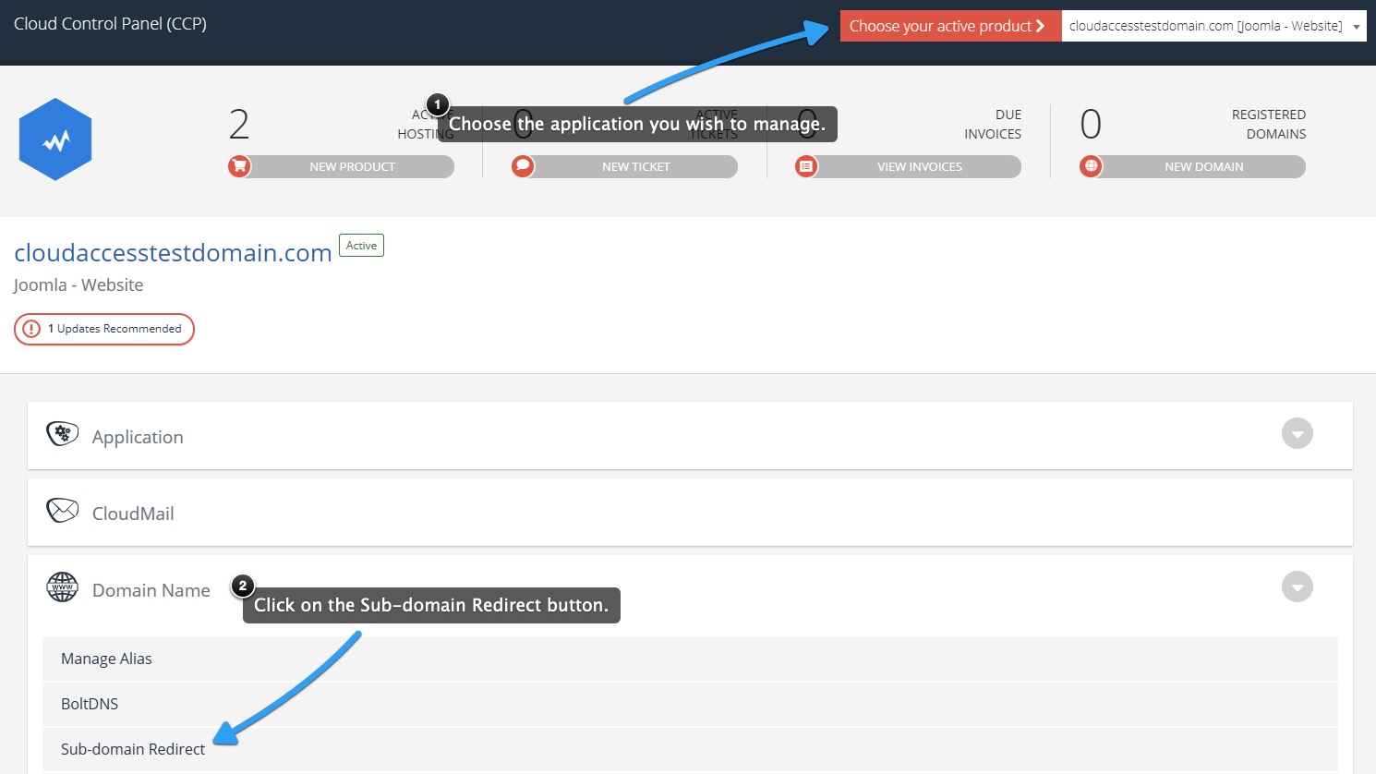Click the warning icon in Updates Recommended
This screenshot has width=1376, height=774.
coord(31,329)
